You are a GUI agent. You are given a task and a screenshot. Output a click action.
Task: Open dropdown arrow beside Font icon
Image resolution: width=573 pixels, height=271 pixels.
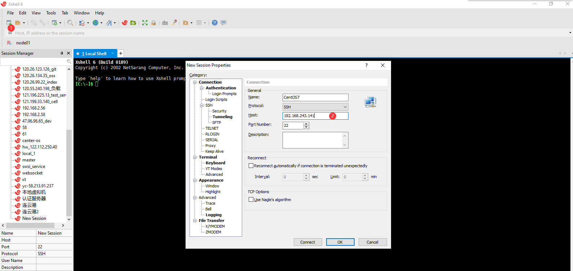115,23
